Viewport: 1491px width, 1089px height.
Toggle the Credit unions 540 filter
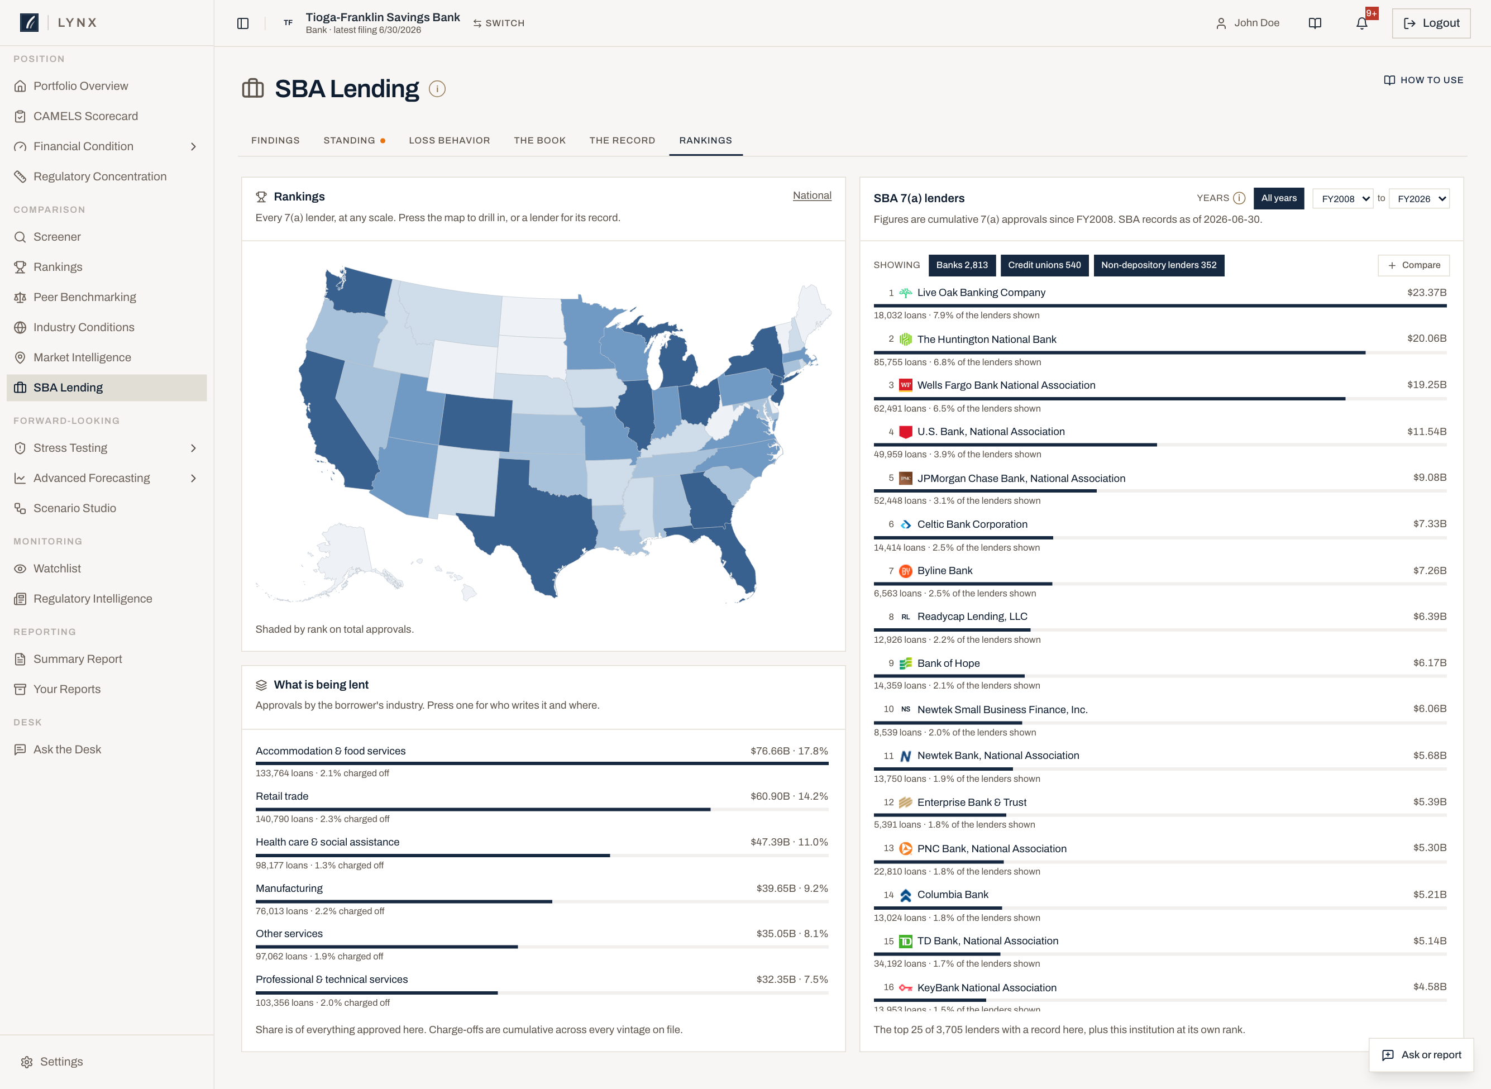tap(1044, 265)
